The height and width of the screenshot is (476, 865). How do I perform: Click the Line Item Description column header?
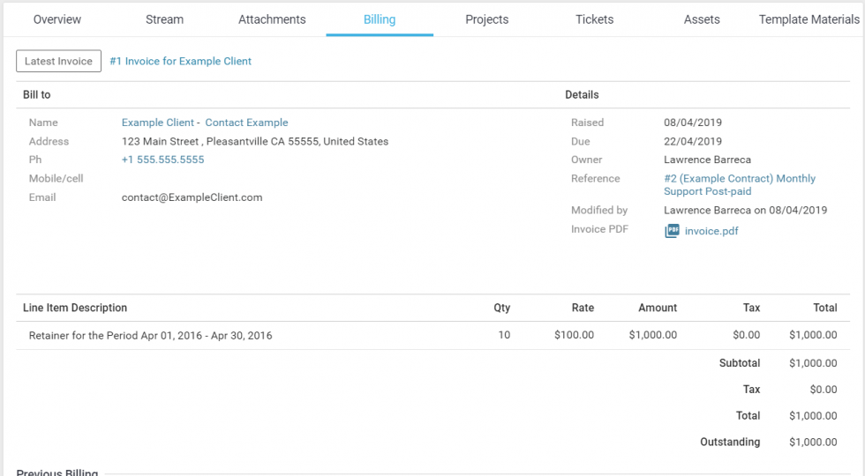[x=75, y=308]
